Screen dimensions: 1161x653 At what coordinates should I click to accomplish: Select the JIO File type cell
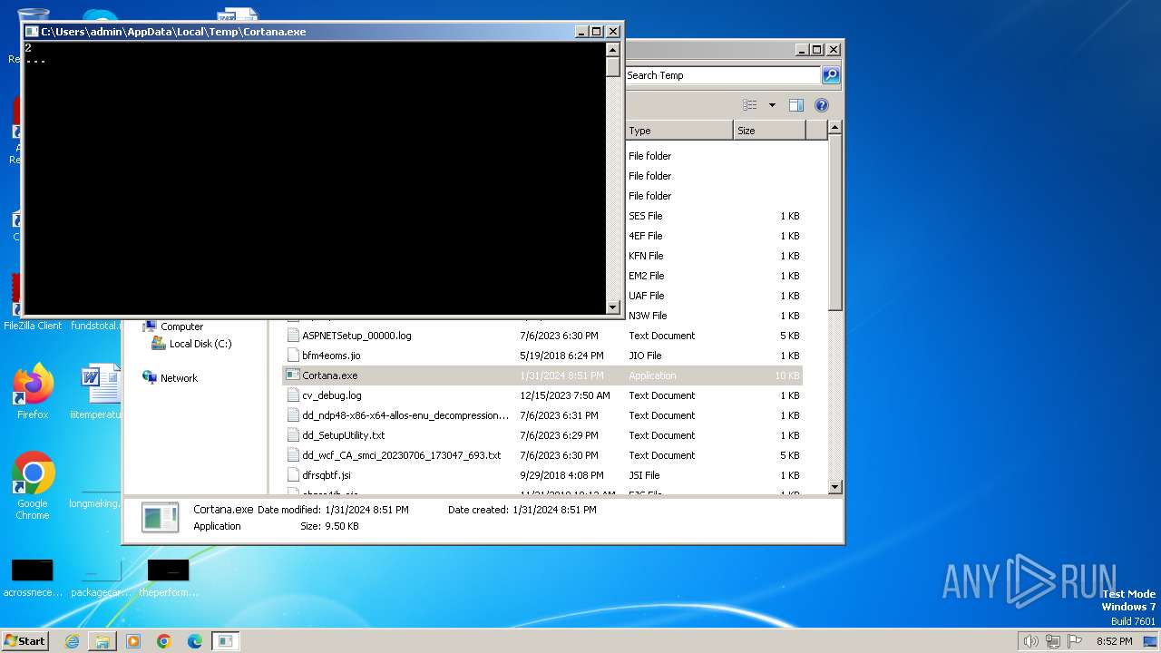tap(645, 356)
